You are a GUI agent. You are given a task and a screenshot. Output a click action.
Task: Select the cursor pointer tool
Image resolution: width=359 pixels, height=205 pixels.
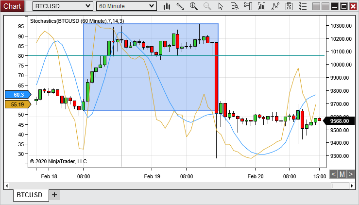pyautogui.click(x=221, y=6)
